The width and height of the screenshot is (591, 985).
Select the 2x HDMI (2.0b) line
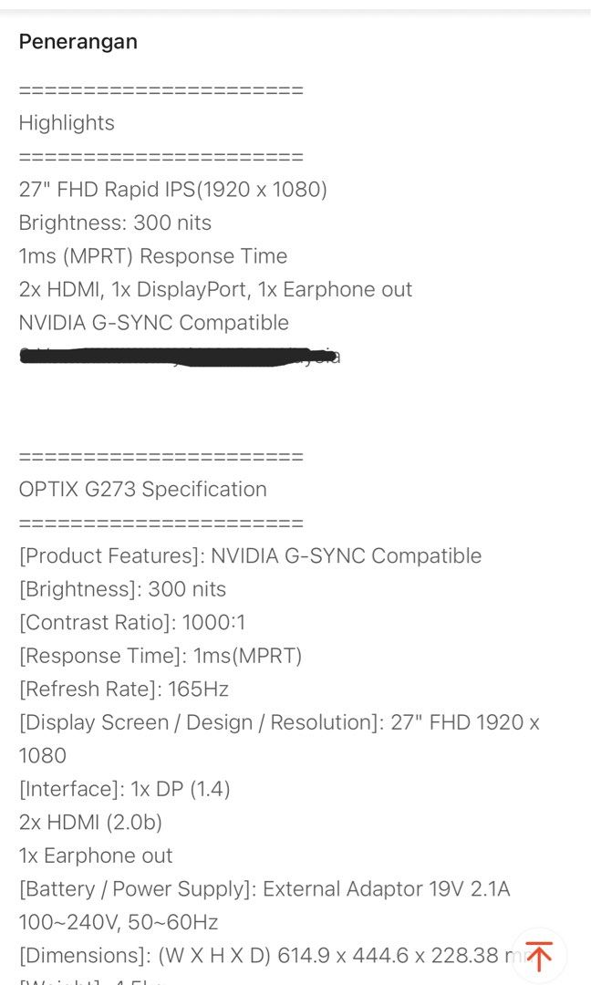[x=90, y=822]
